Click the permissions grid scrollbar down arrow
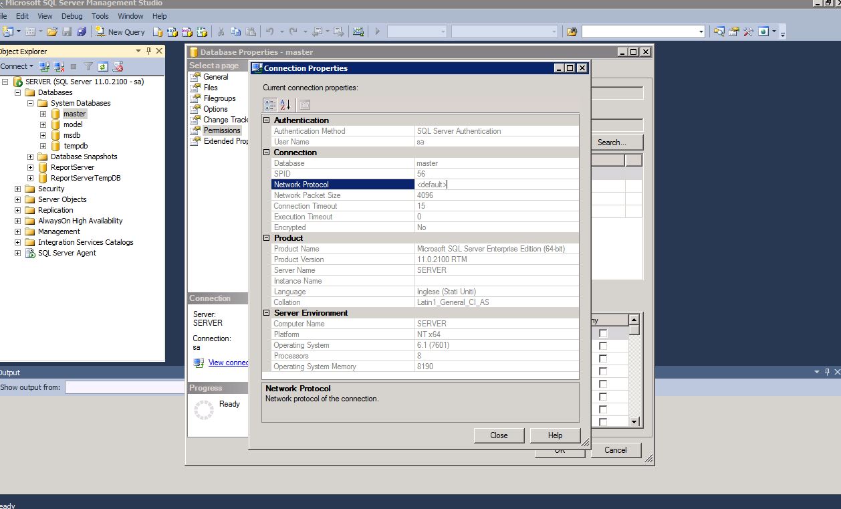This screenshot has height=509, width=841. point(634,421)
